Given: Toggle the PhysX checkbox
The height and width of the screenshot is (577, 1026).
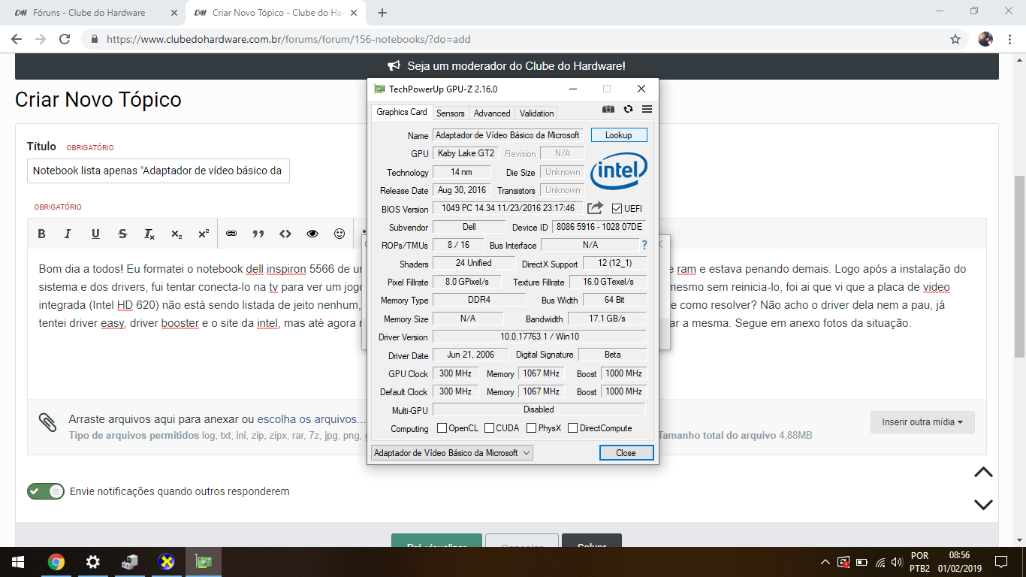Looking at the screenshot, I should pos(532,428).
